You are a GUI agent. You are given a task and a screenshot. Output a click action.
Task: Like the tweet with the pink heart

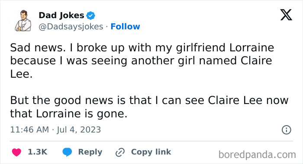pos(16,152)
